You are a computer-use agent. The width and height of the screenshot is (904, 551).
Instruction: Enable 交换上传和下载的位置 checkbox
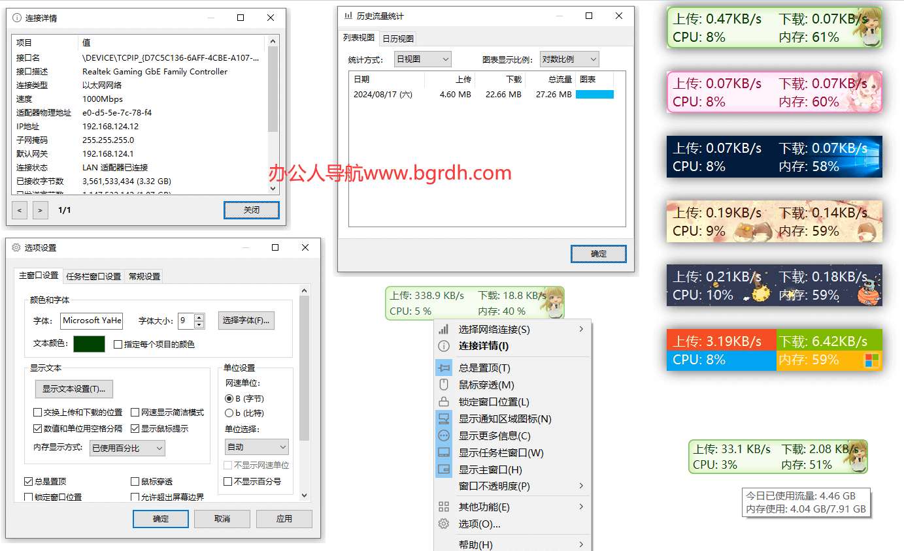38,413
